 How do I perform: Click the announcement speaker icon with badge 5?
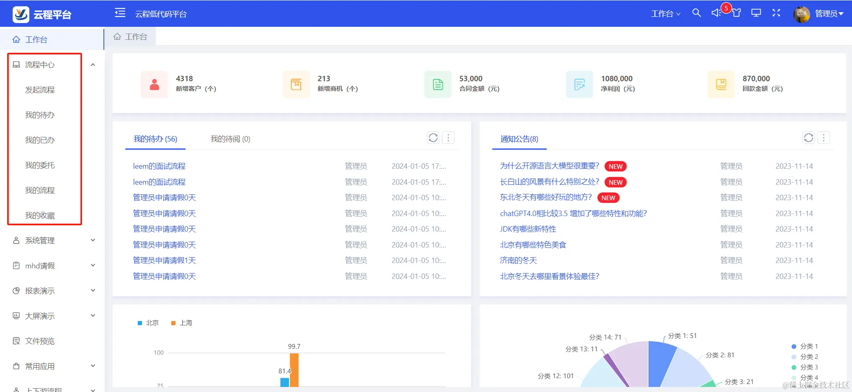tap(716, 13)
